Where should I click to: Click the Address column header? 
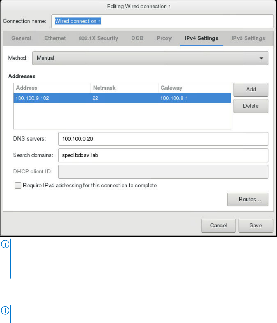(52, 88)
